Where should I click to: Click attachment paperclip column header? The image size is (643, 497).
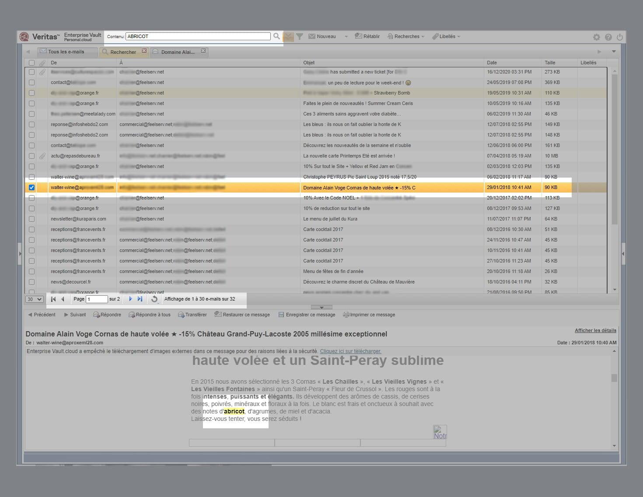[x=42, y=63]
